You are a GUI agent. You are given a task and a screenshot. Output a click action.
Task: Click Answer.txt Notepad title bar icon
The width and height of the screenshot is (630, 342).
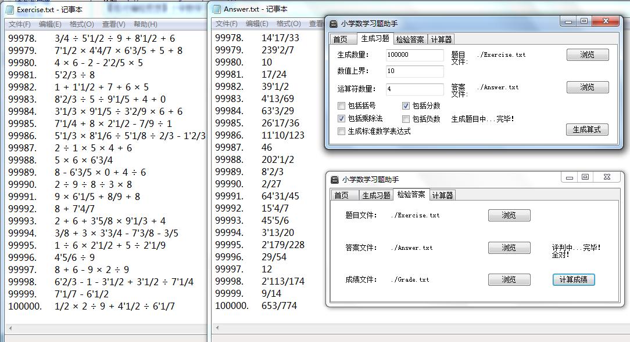[217, 9]
